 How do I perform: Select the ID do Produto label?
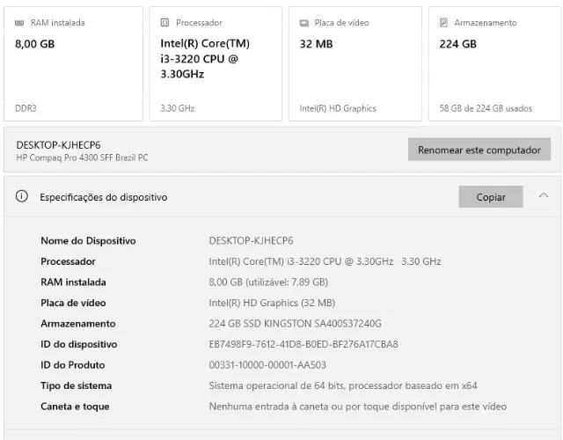pyautogui.click(x=73, y=365)
